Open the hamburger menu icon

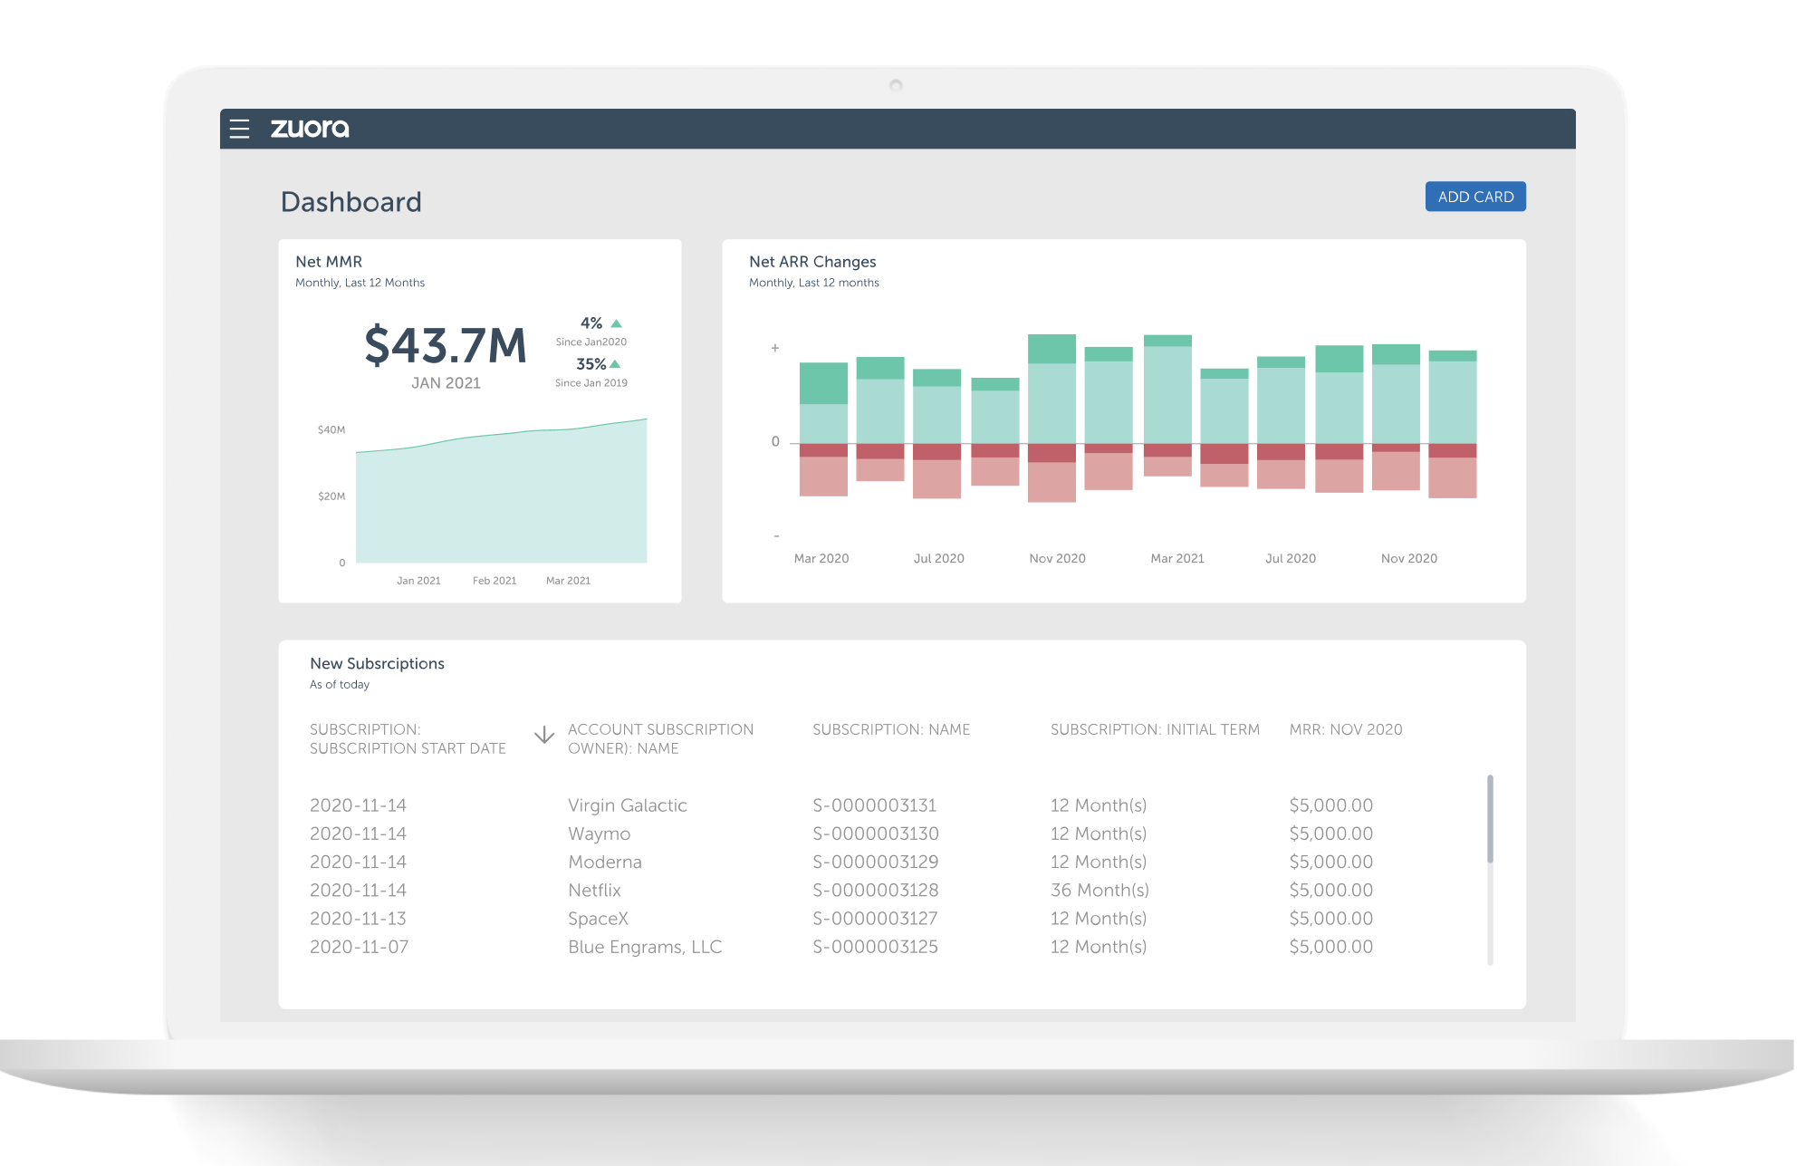(239, 129)
